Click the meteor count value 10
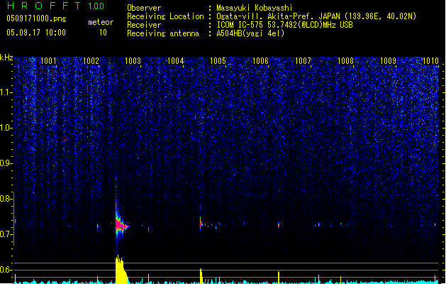 pyautogui.click(x=103, y=33)
